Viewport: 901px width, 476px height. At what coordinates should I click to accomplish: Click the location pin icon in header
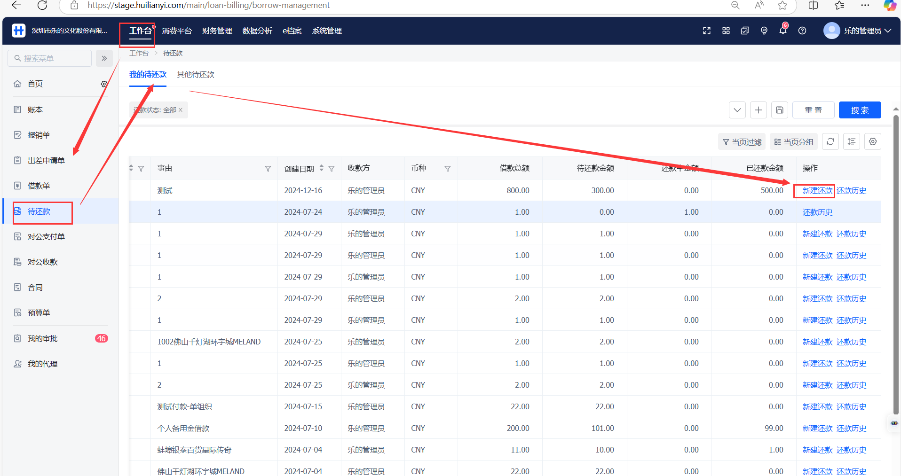point(764,31)
